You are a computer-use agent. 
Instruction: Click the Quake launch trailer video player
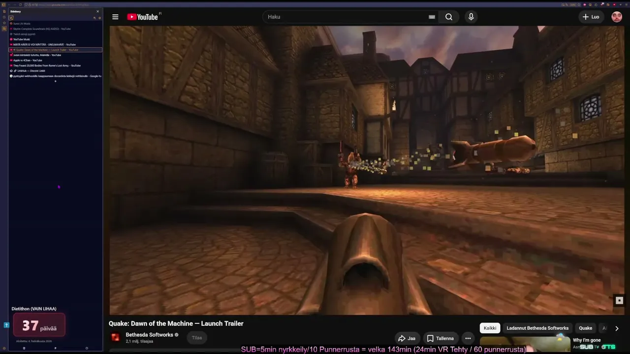(367, 170)
